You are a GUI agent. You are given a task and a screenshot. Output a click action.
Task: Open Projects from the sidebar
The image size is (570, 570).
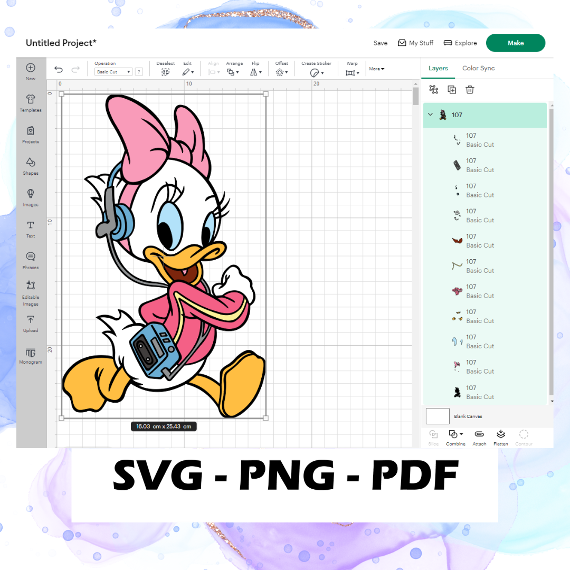point(31,135)
